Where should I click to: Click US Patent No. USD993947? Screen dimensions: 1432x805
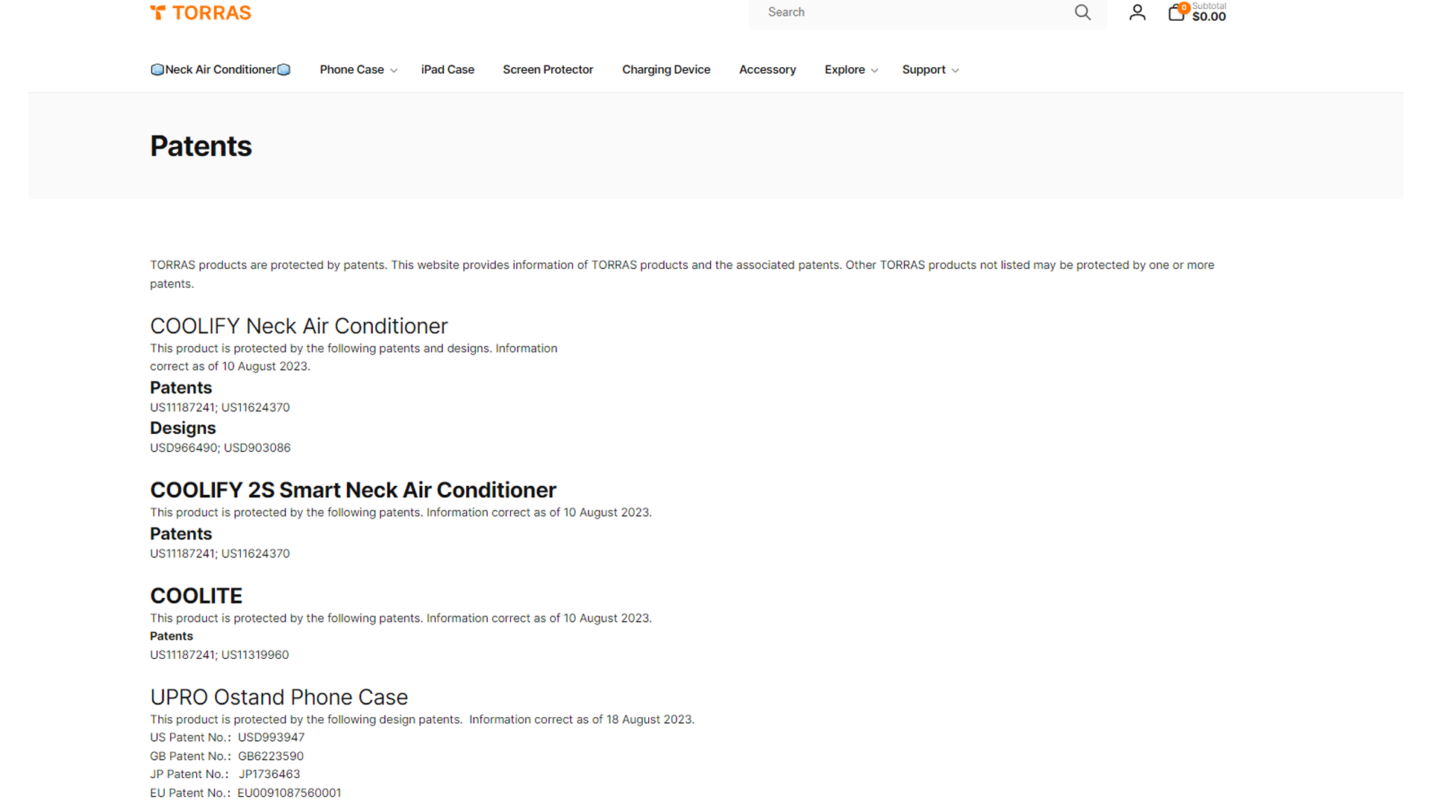227,737
